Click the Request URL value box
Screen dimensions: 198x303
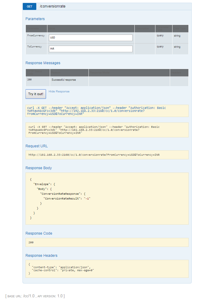(x=107, y=155)
